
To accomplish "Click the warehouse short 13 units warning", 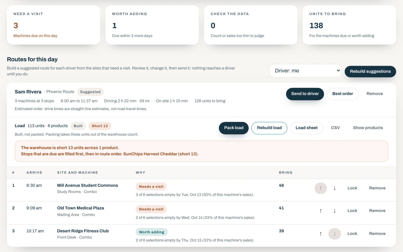I will [x=201, y=151].
